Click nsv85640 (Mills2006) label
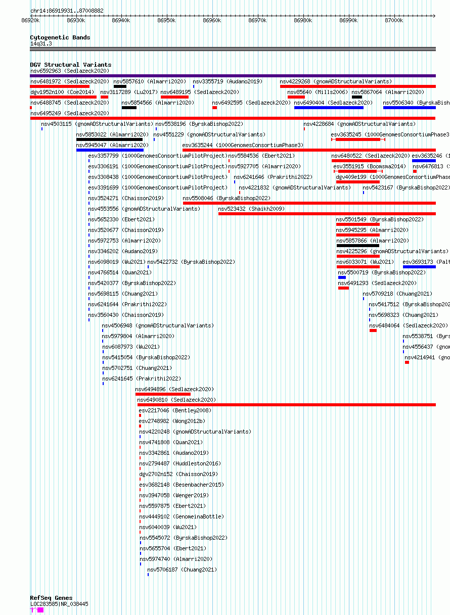 click(318, 92)
